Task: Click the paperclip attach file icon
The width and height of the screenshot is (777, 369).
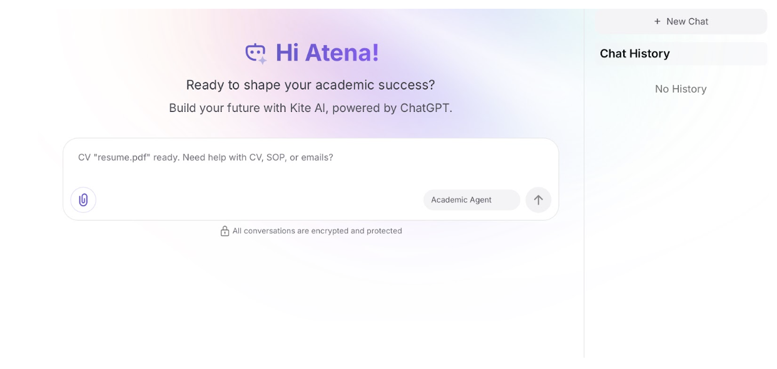Action: [83, 200]
